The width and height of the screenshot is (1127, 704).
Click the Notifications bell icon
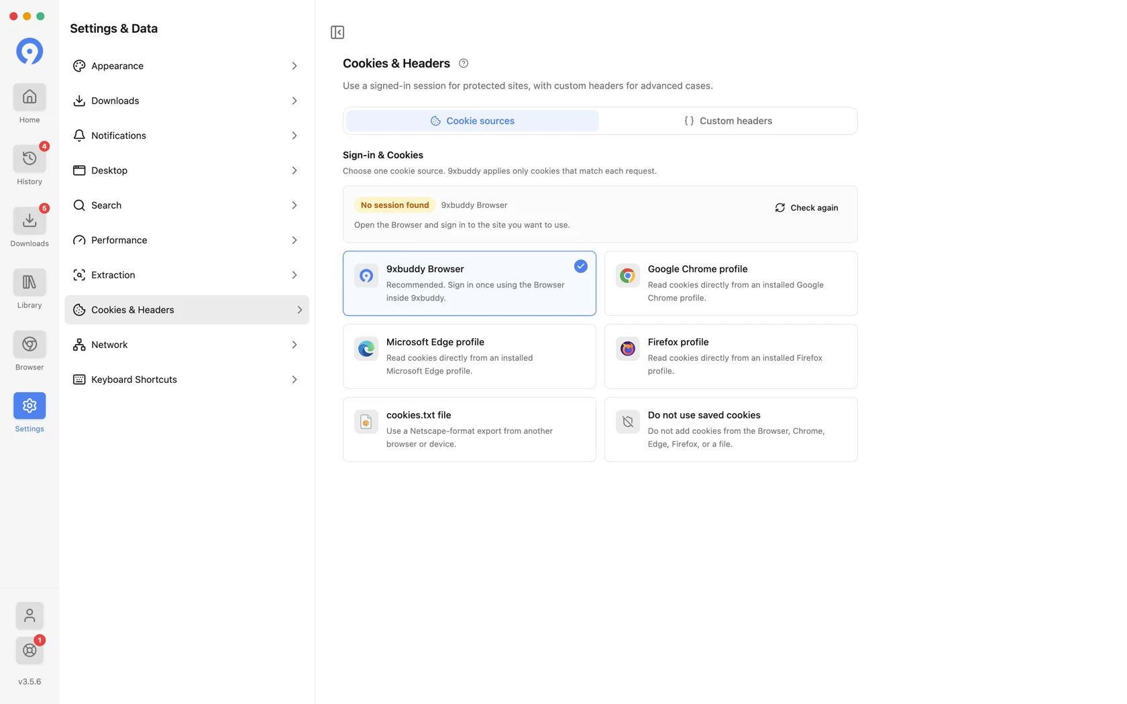(x=79, y=135)
